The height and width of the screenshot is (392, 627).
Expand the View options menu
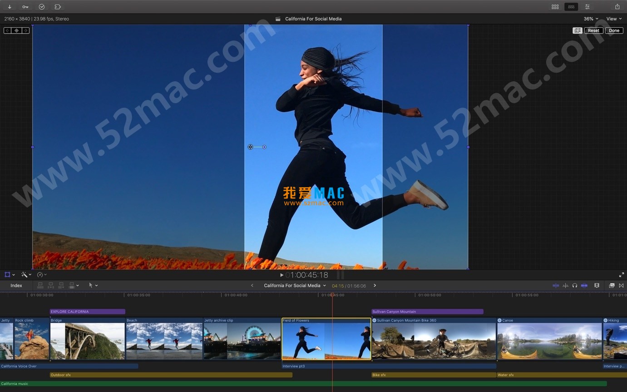tap(614, 19)
